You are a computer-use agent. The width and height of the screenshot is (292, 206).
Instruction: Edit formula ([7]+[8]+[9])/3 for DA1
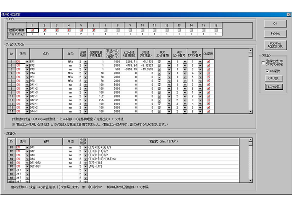[x=164, y=147]
